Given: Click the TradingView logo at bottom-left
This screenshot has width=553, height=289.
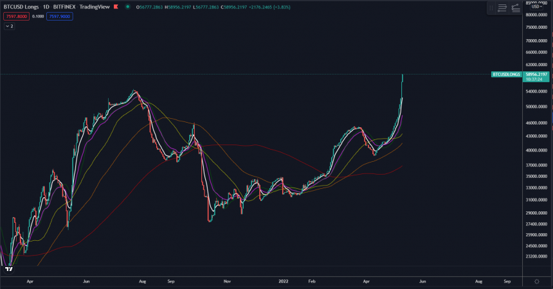Looking at the screenshot, I should coord(9,269).
